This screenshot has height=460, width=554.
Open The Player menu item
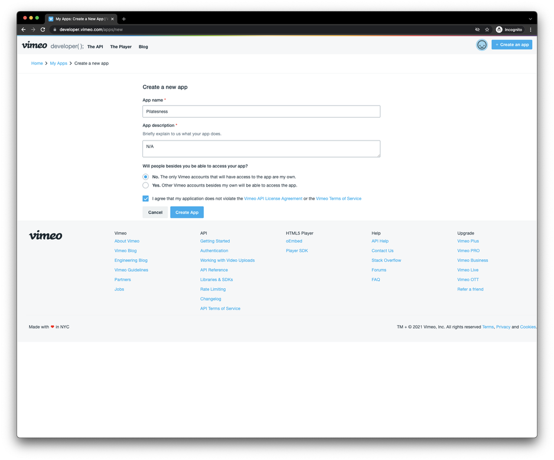(121, 47)
